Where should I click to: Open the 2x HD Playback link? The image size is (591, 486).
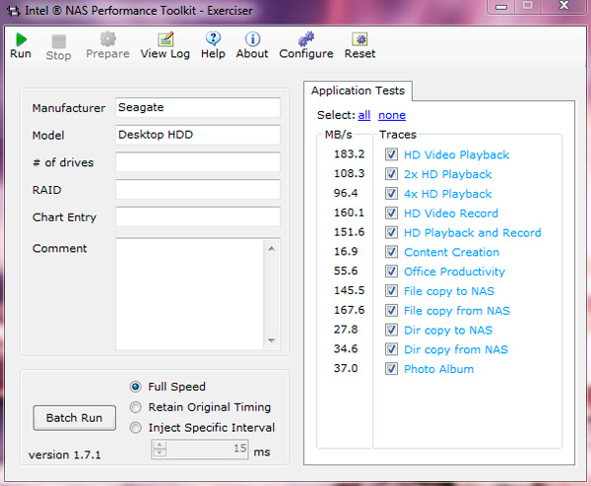[448, 174]
